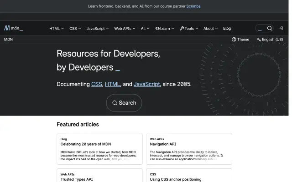Image resolution: width=292 pixels, height=182 pixels.
Task: Expand the CSS menu chevron
Action: pos(79,28)
